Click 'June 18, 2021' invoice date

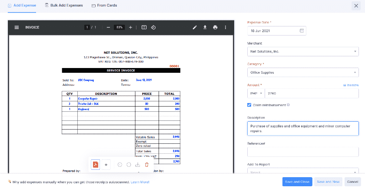pos(144,80)
